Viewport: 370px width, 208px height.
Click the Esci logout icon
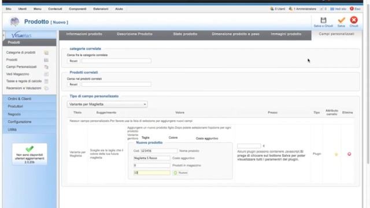(x=351, y=9)
